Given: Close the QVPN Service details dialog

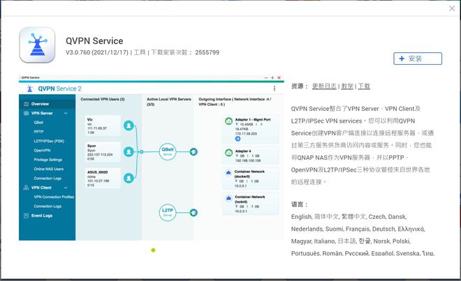Looking at the screenshot, I should coord(452,8).
